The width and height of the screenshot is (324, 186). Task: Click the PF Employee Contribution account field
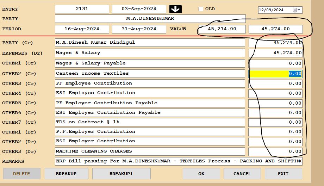(x=150, y=83)
